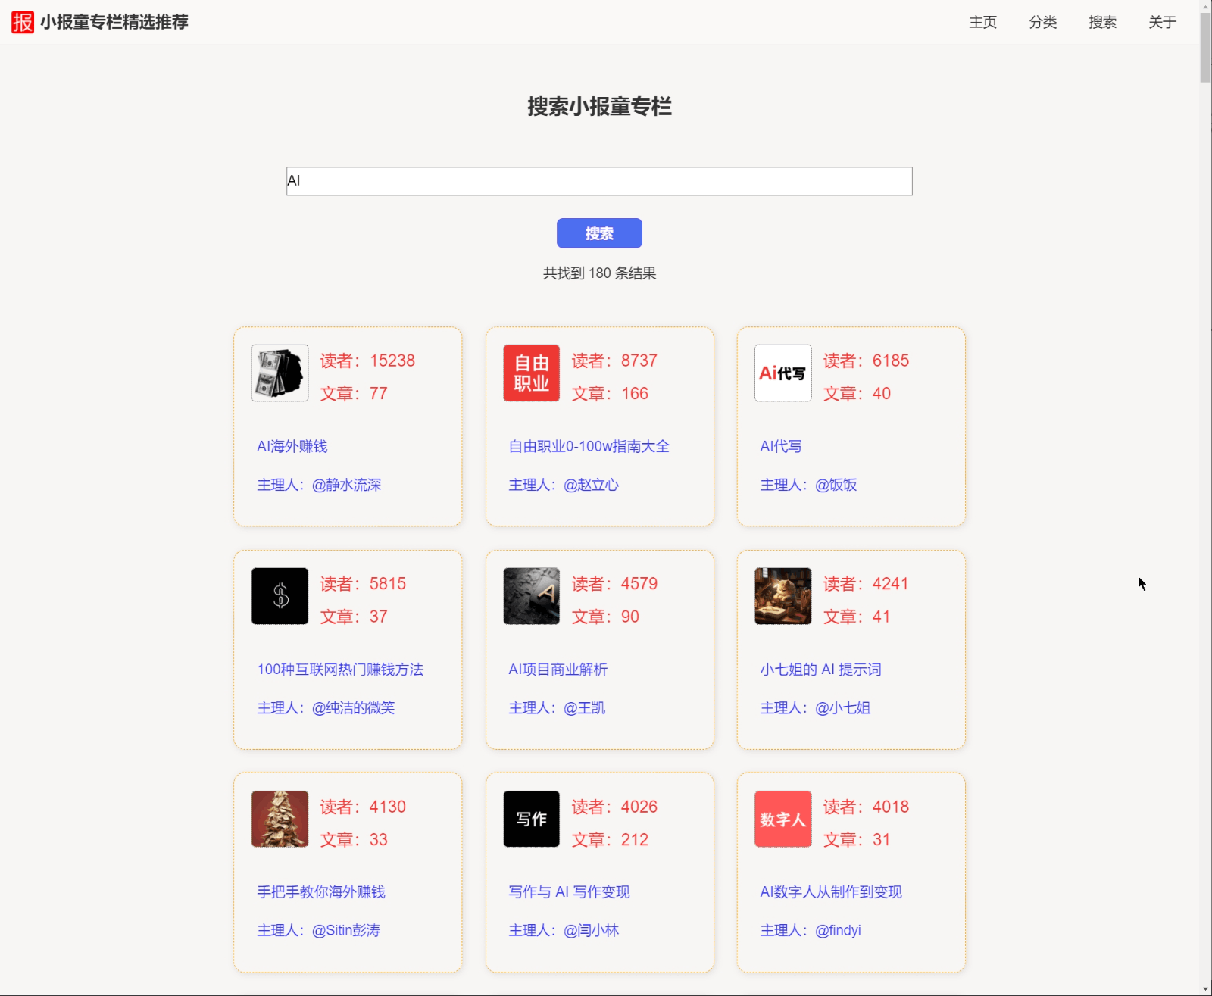1212x996 pixels.
Task: Open the 主页 menu item
Action: [x=982, y=23]
